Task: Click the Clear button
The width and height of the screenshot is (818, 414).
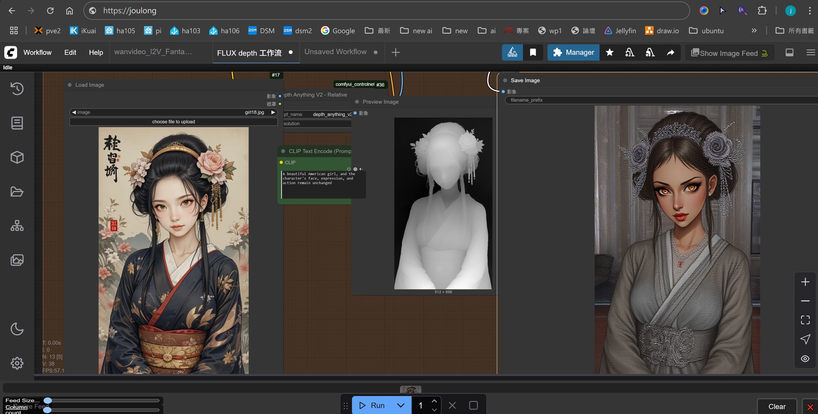Action: coord(777,406)
